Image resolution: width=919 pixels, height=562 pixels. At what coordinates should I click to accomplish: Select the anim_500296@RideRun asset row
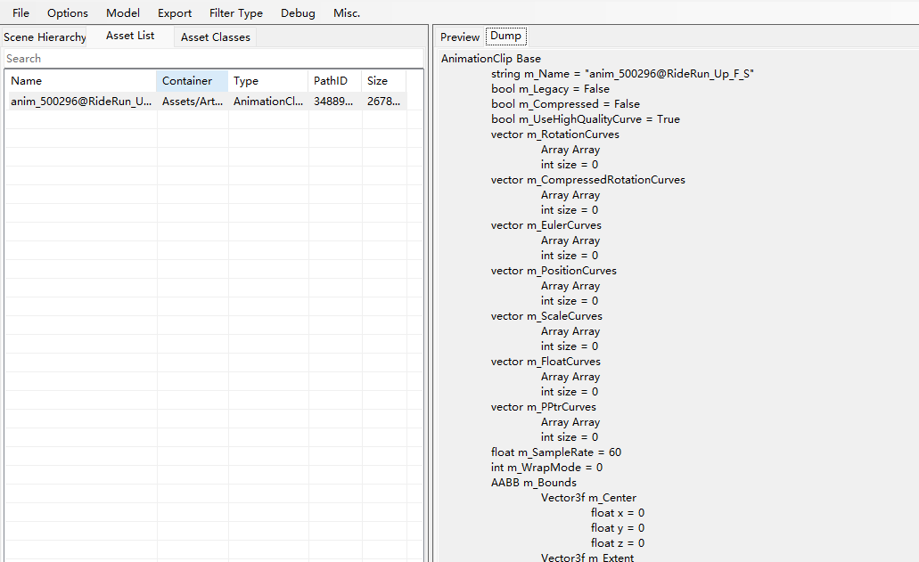click(x=82, y=102)
